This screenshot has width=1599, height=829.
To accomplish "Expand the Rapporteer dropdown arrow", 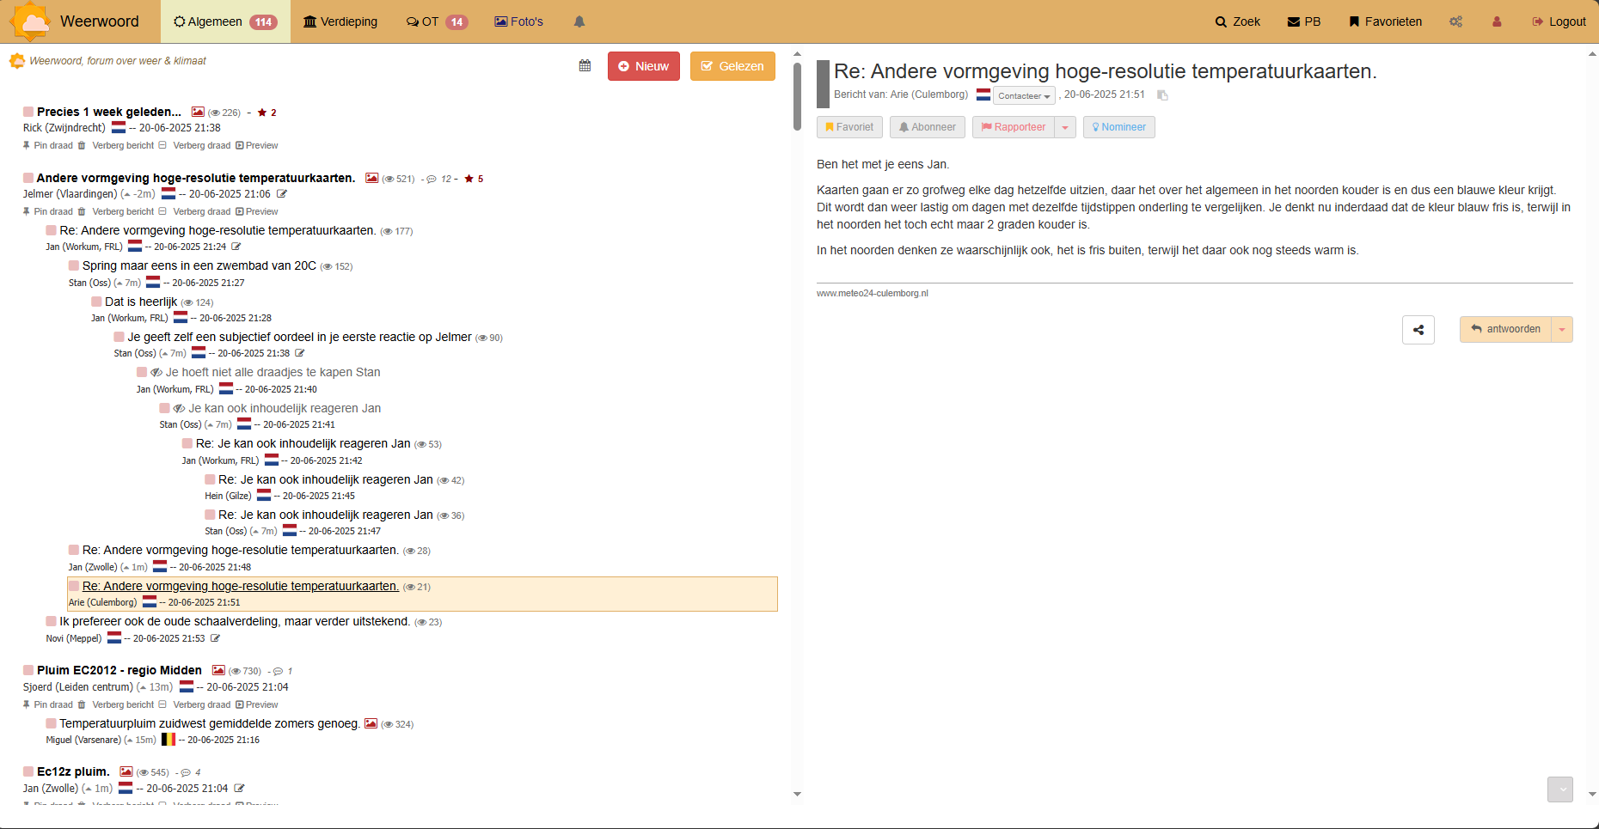I will point(1065,127).
